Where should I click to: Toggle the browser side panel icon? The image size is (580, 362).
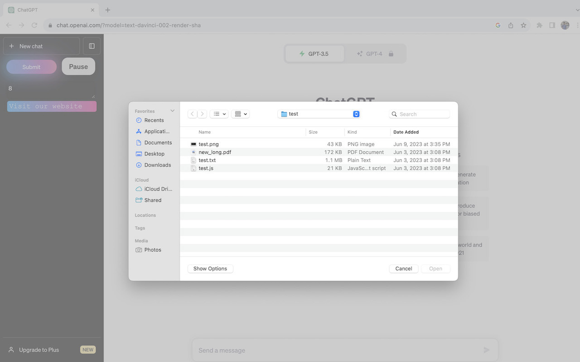(552, 25)
